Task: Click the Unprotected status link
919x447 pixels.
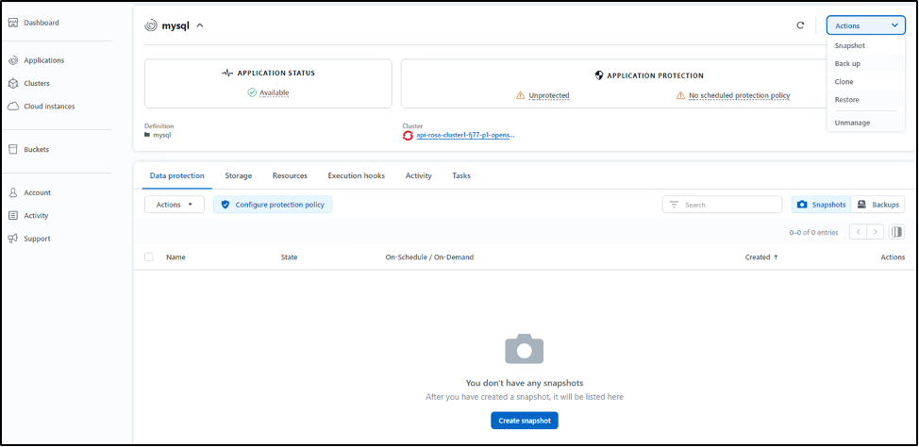Action: tap(548, 95)
